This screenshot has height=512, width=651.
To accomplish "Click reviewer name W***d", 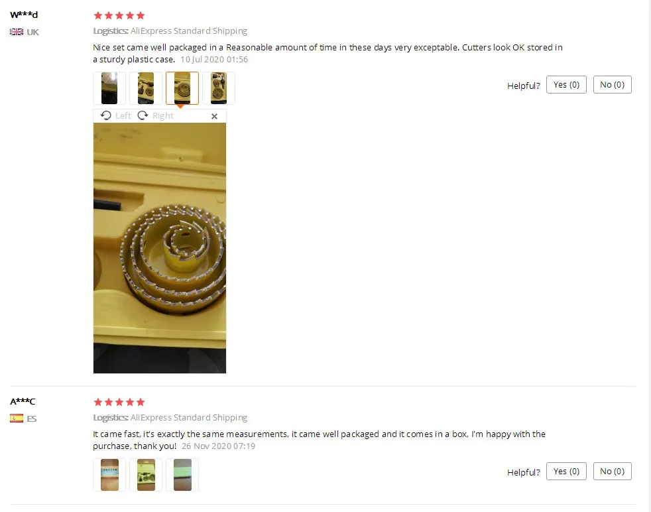I will coord(24,15).
